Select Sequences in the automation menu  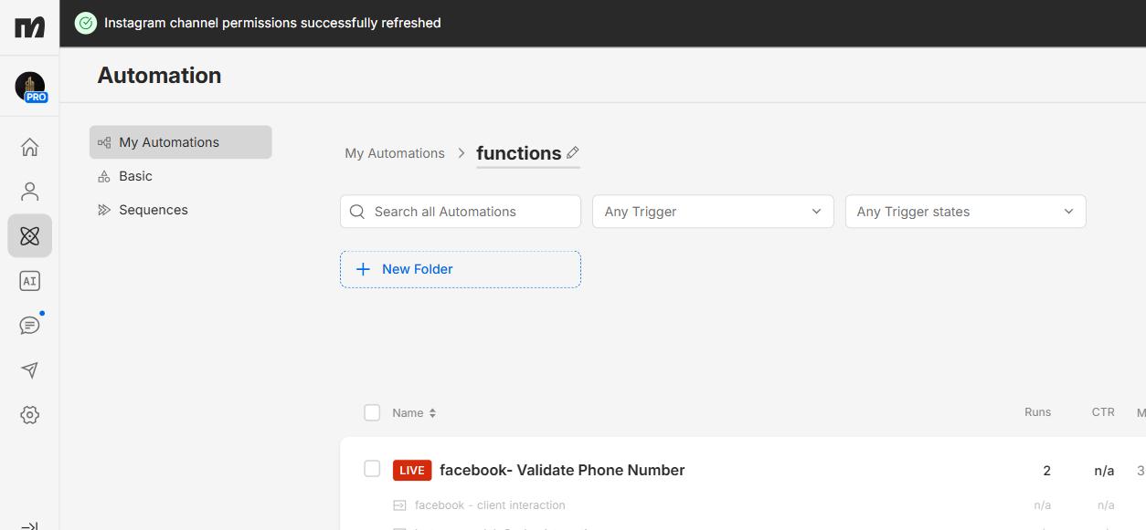coord(153,210)
